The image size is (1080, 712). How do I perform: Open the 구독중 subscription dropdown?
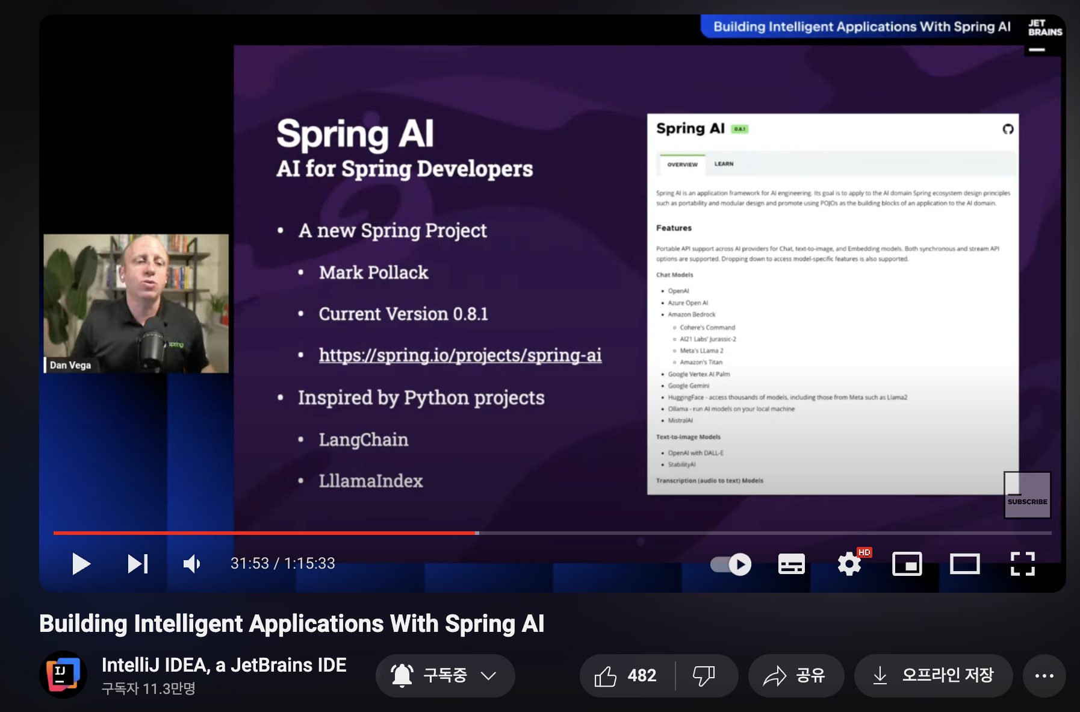point(445,676)
